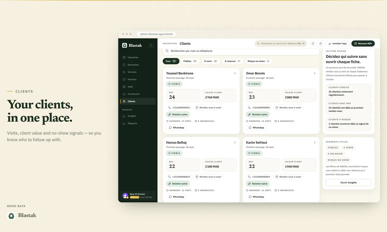
Task: Call +212600000005 phone chip
Action: tap(259, 107)
